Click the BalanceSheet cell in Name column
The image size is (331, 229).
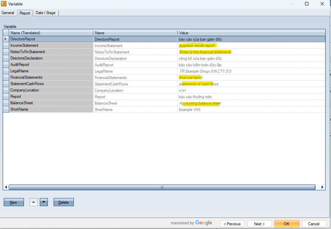135,103
